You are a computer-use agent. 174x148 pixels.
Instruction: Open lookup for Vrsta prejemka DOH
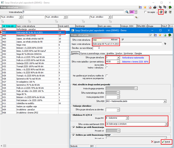[x=118, y=97]
